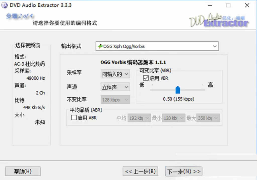The image size is (257, 180).
Task: Click the 48000 Hz sample rate value
Action: 36,78
